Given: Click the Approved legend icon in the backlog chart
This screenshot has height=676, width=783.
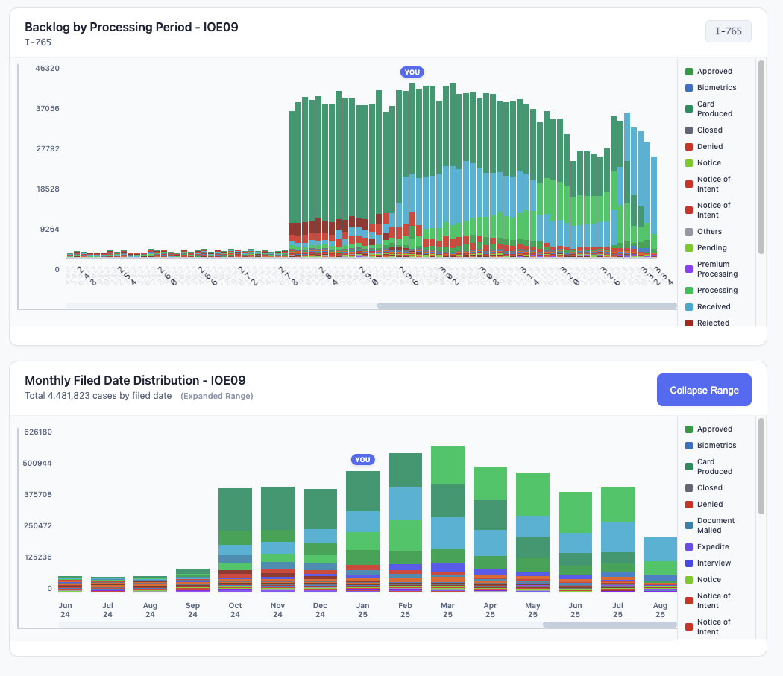Looking at the screenshot, I should (x=688, y=71).
